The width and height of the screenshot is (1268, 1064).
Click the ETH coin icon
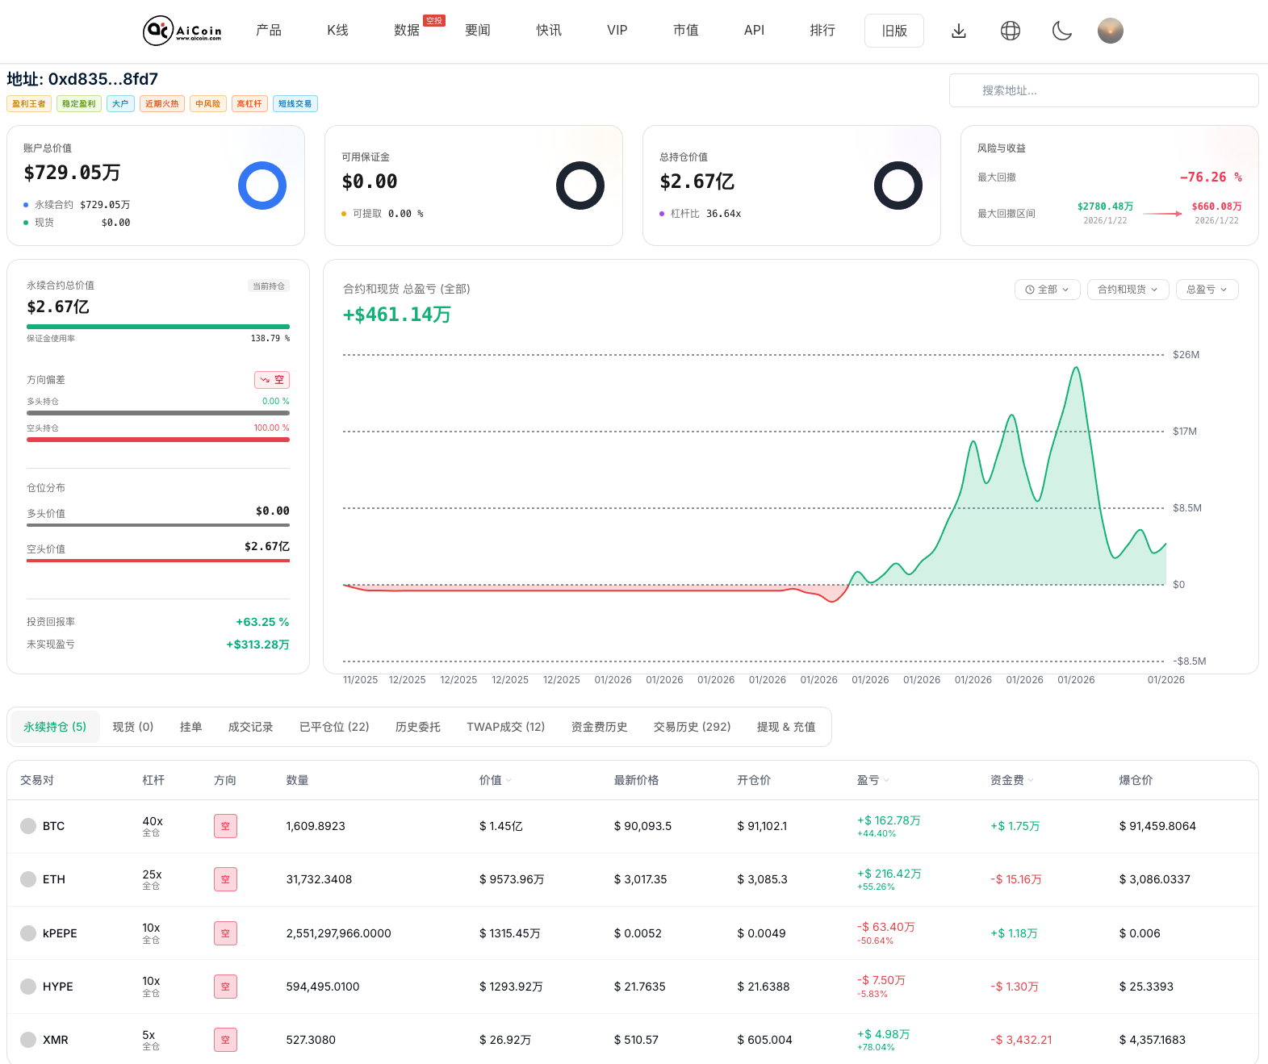[28, 879]
